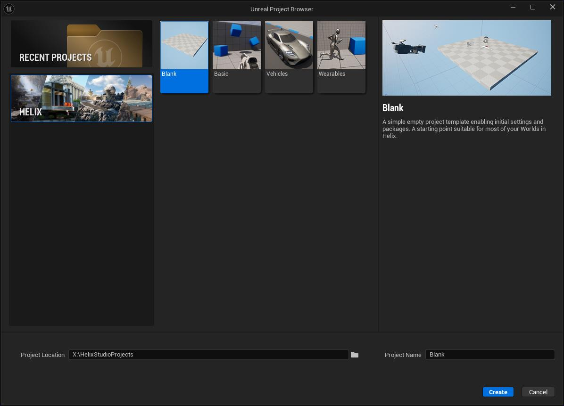Cancel the project browser dialog

[538, 392]
